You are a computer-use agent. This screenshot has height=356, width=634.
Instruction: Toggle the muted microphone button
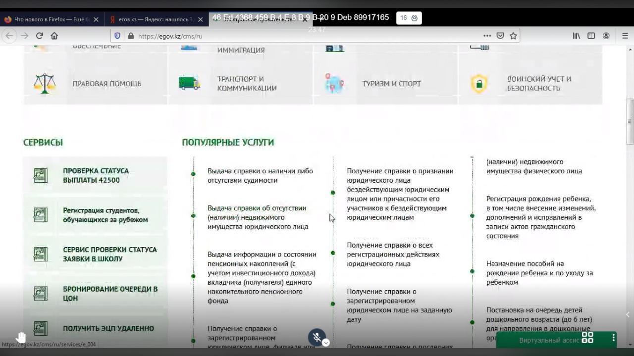pyautogui.click(x=317, y=337)
